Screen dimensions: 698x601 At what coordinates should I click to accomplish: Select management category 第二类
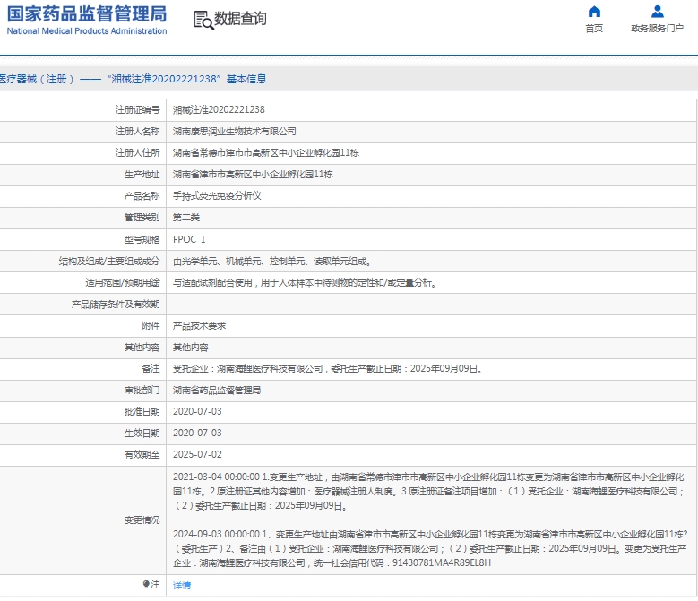pos(186,217)
